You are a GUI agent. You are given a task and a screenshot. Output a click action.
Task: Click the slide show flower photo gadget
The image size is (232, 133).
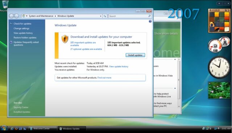[x=219, y=90]
